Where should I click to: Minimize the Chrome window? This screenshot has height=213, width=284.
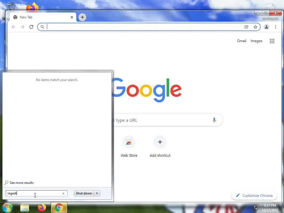258,13
